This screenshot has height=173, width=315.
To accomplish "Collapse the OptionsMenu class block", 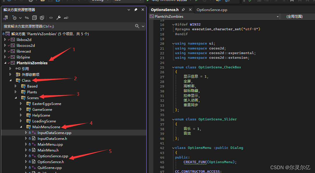I will [173, 148].
